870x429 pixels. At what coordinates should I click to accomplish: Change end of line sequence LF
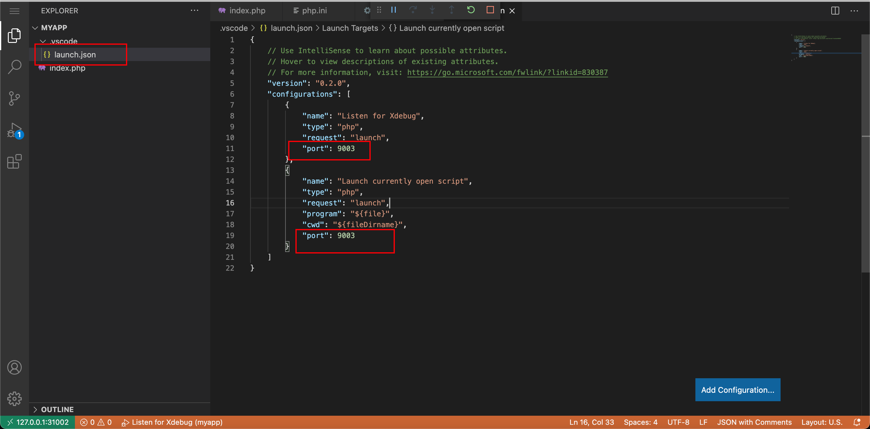703,422
